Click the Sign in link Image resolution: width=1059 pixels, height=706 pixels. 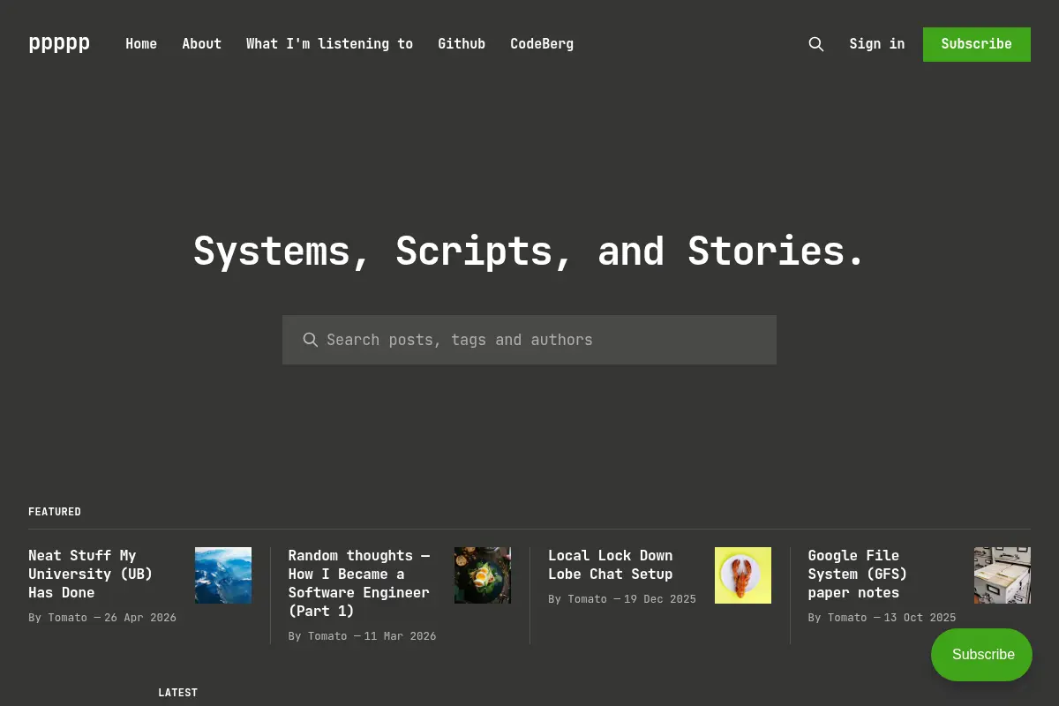(x=877, y=43)
